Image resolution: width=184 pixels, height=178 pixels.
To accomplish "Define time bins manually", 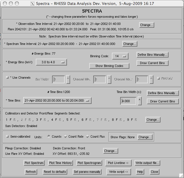I will (163, 93).
